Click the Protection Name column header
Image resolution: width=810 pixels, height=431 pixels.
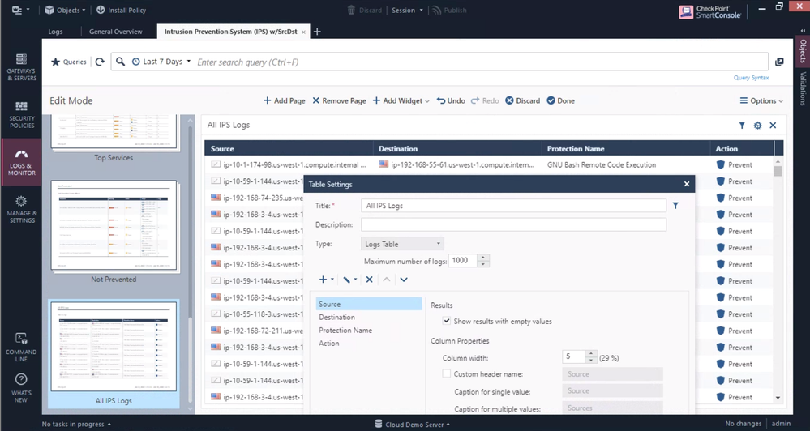click(x=626, y=148)
